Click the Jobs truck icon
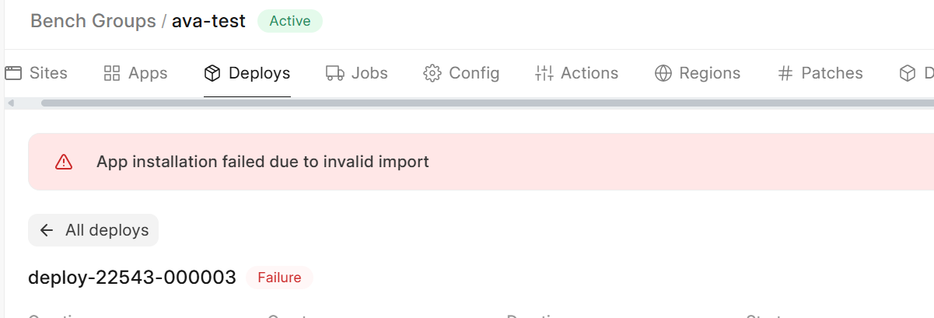The width and height of the screenshot is (934, 318). pos(335,73)
